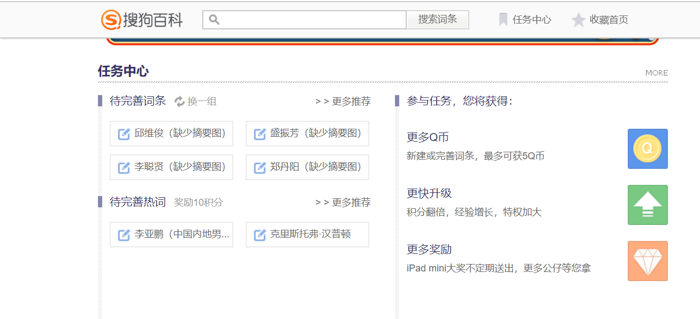Select the edit icon beside 盛振芳
Screen dimensions: 700x319
[x=258, y=134]
